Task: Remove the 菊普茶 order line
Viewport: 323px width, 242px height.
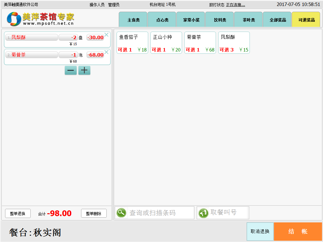Action: (106, 52)
